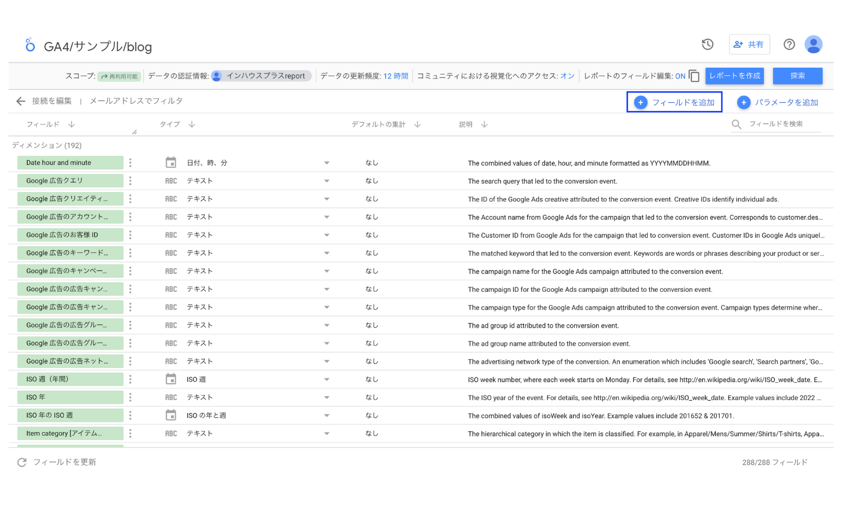The height and width of the screenshot is (505, 842).
Task: Toggle community visualization access オン
Action: (567, 76)
